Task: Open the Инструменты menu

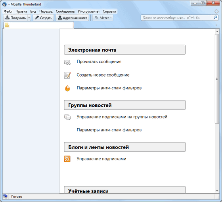Action: tap(89, 12)
